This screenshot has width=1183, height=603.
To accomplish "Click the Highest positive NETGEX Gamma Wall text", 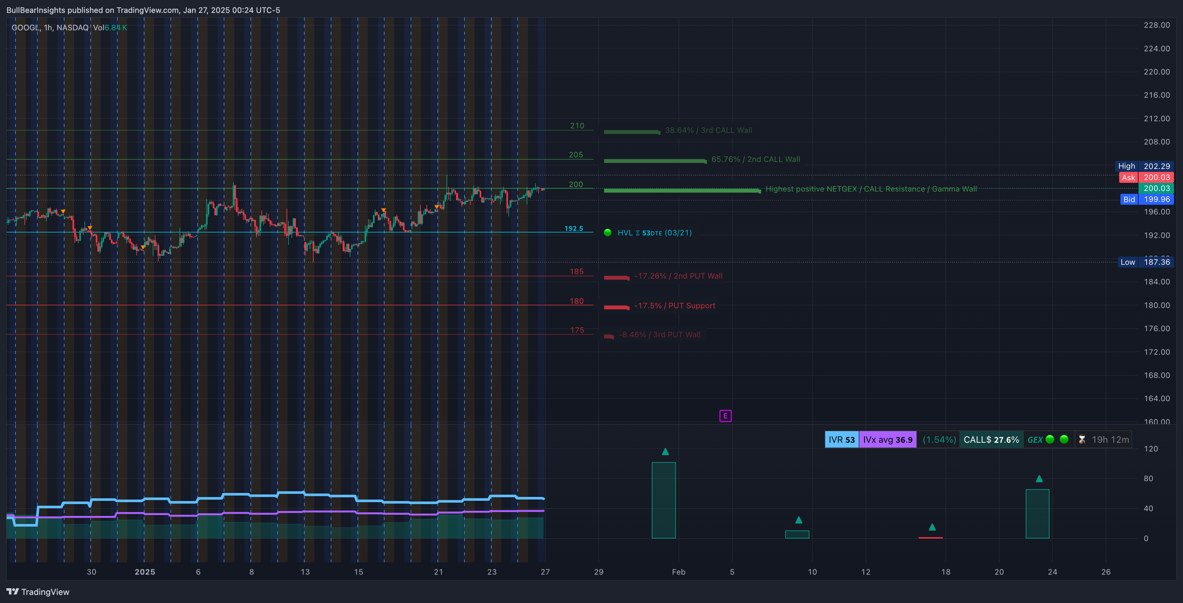I will 871,189.
